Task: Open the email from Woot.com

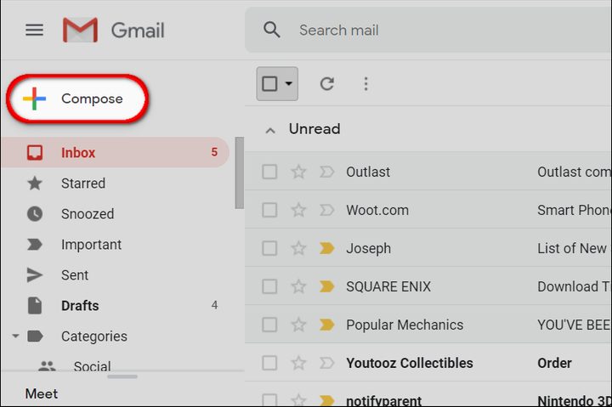Action: 428,210
